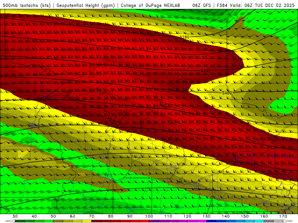Screen dimensions: 298x223
Task: Click the 70 knot color bar label
Action: coord(92,216)
